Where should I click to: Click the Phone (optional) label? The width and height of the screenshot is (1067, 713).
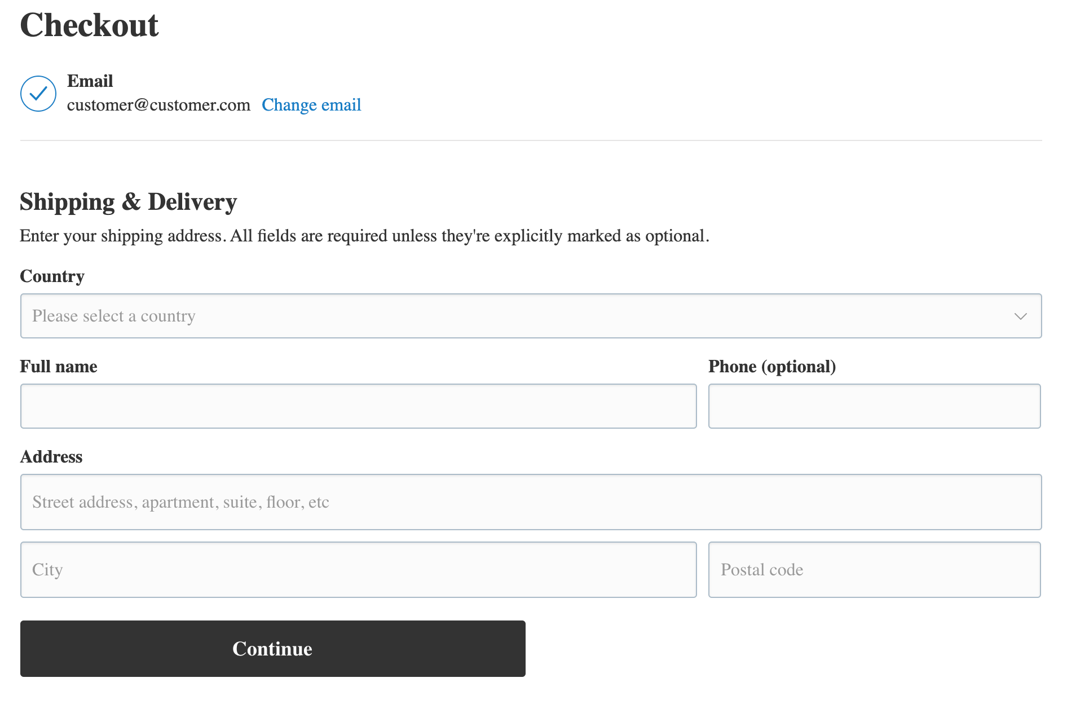coord(771,367)
